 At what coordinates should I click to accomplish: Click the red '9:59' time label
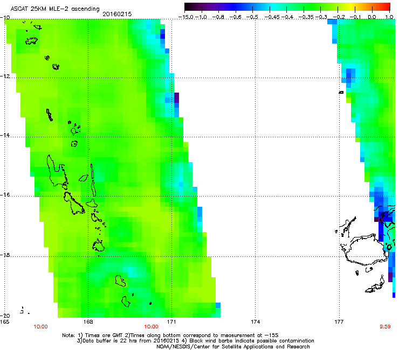pos(385,327)
